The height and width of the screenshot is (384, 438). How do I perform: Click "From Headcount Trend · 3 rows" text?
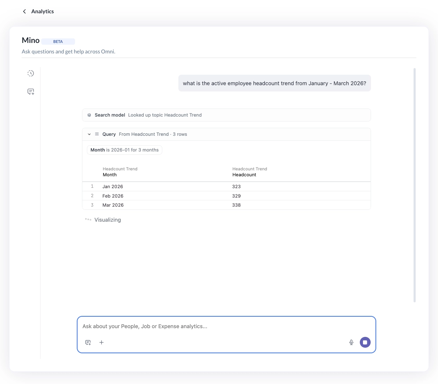click(153, 134)
